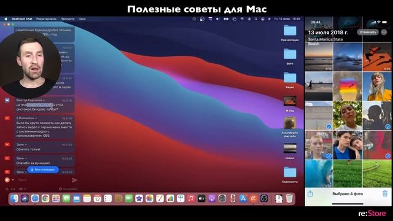Select the girl with yellow jacket photo

pyautogui.click(x=377, y=87)
